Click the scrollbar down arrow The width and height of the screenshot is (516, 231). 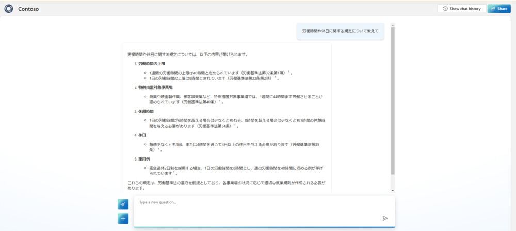(392, 190)
